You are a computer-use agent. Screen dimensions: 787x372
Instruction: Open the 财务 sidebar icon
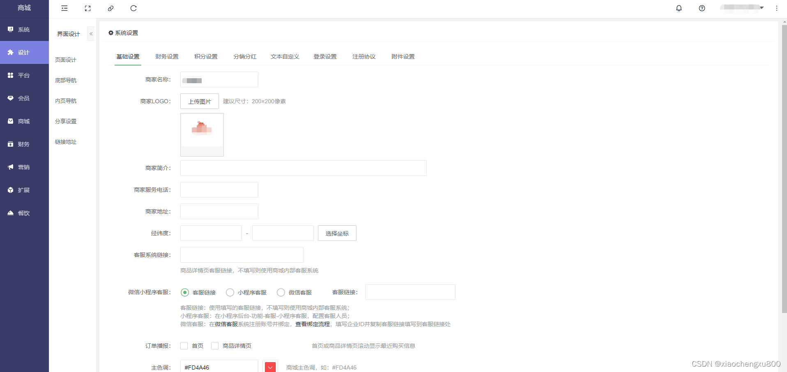click(x=11, y=144)
